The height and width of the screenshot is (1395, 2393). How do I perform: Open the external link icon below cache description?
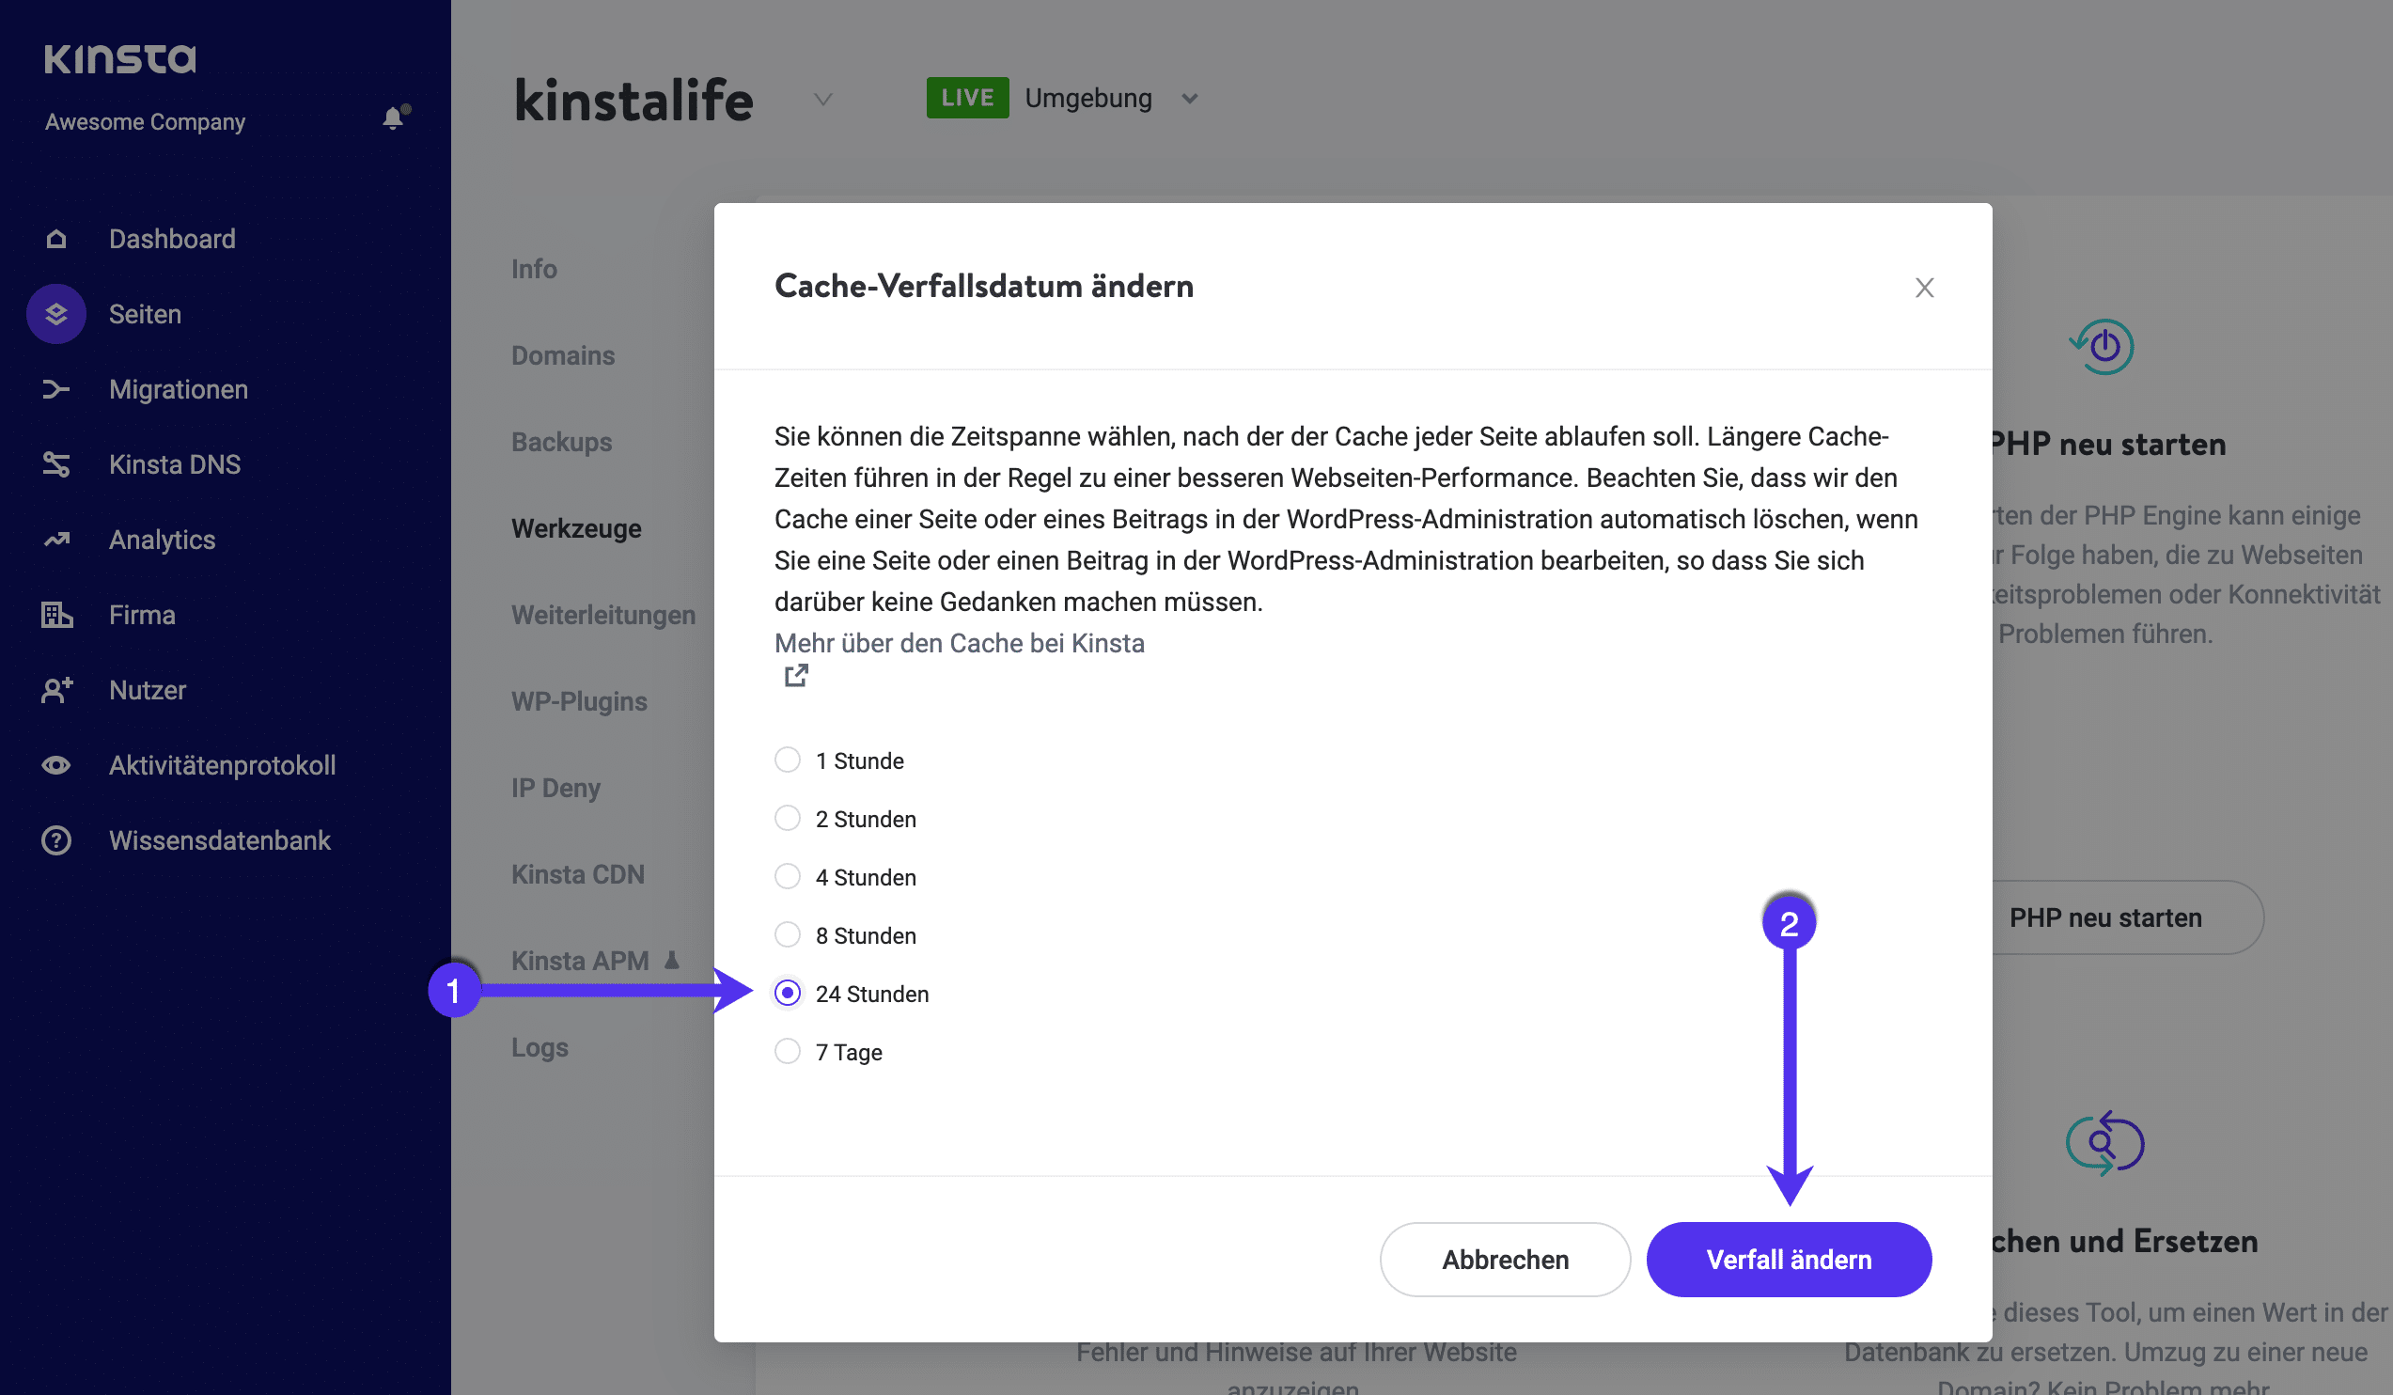point(797,675)
